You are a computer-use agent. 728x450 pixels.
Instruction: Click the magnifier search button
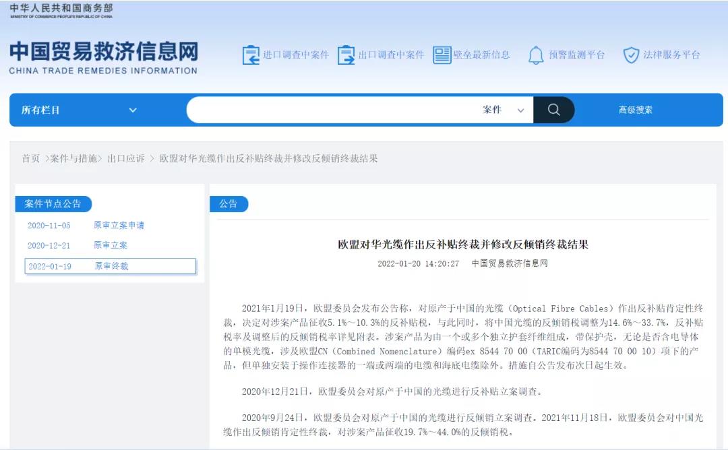coord(553,110)
